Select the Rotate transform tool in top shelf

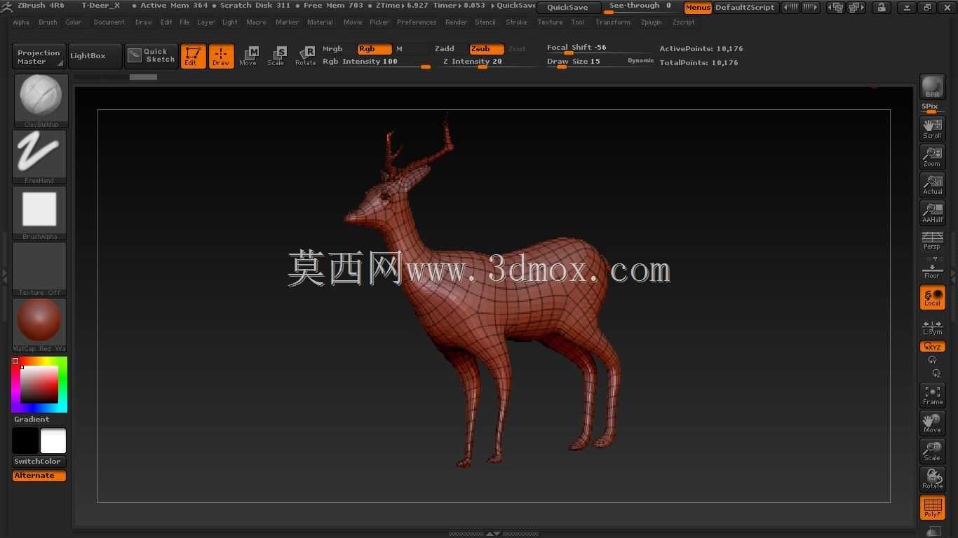click(305, 56)
